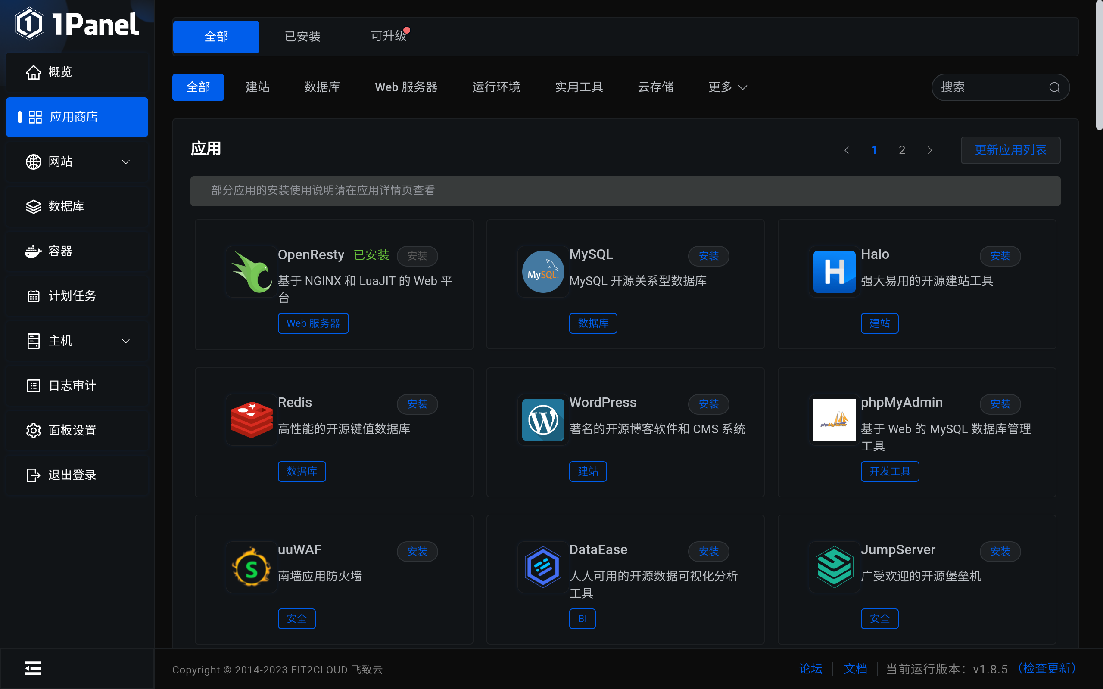Screen dimensions: 1103x689
Task: Go to next page arrow
Action: [930, 150]
